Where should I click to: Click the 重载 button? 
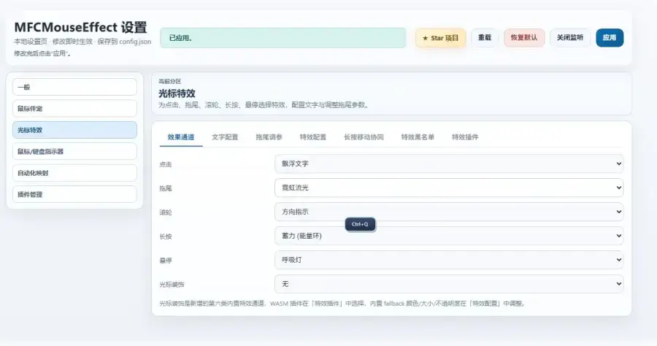coord(485,38)
